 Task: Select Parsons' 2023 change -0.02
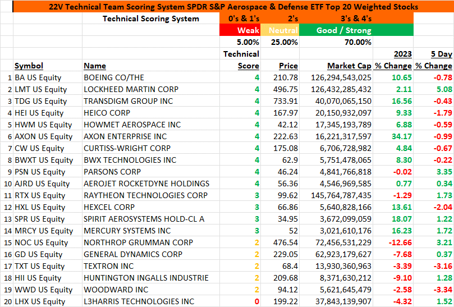tap(393, 172)
